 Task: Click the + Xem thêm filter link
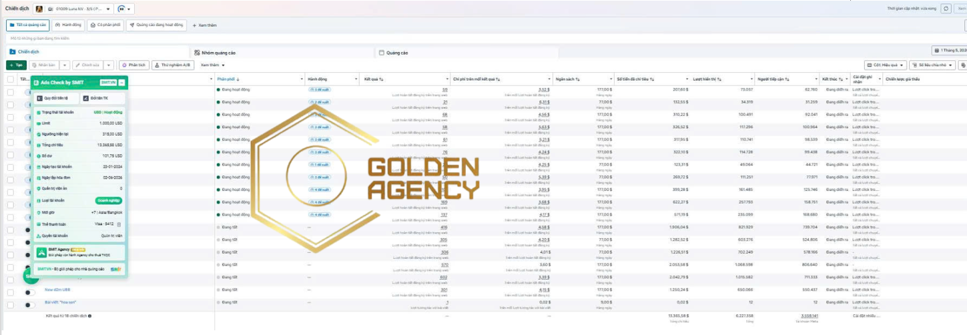pyautogui.click(x=205, y=25)
